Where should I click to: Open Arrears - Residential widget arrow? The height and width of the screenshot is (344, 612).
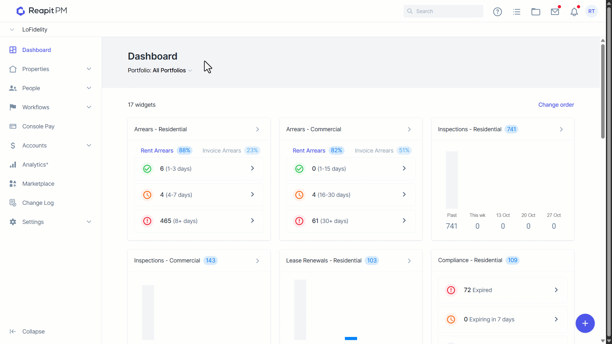click(x=258, y=129)
